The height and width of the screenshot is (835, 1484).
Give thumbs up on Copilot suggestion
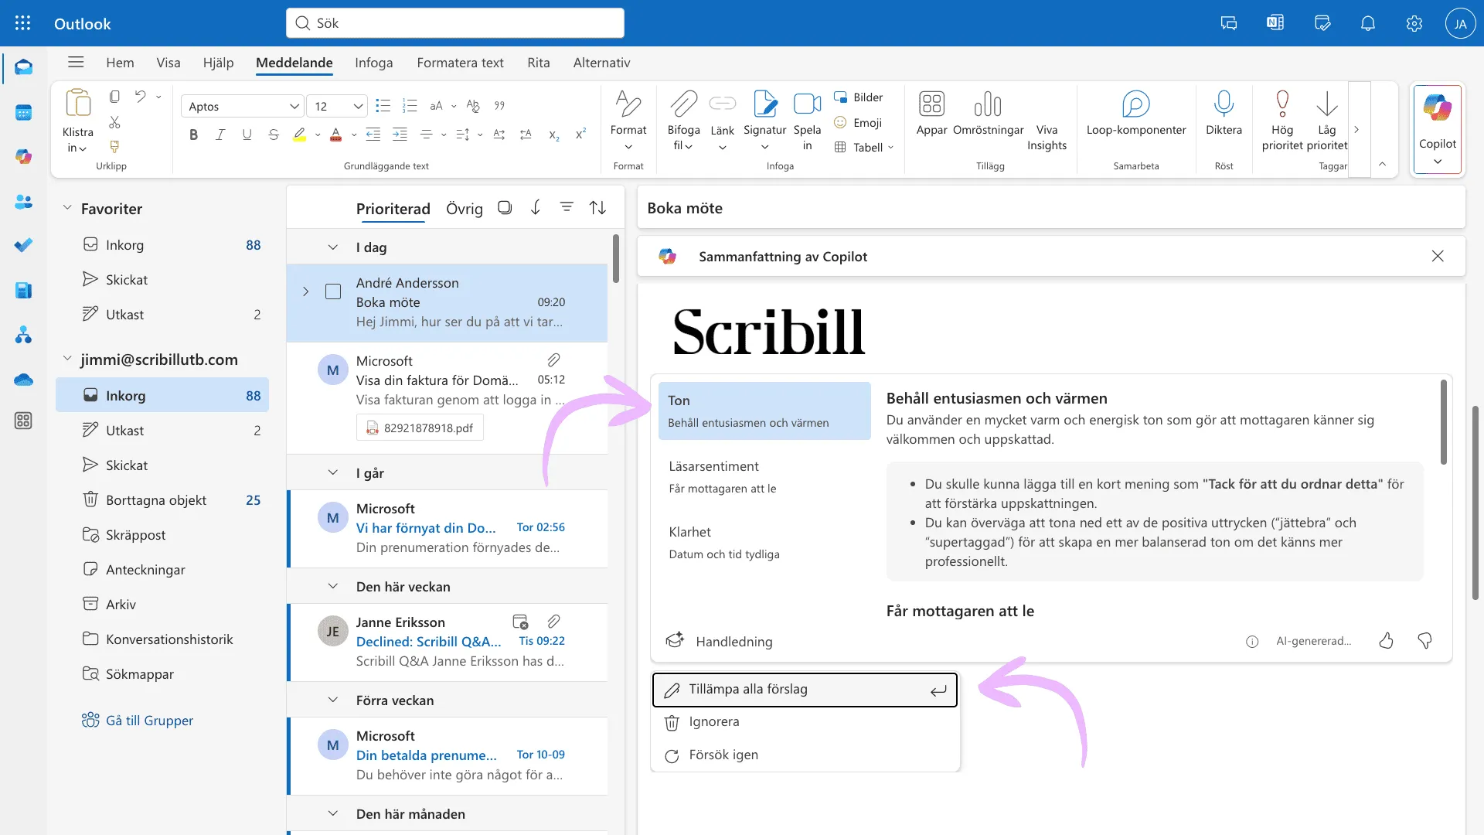(1386, 641)
